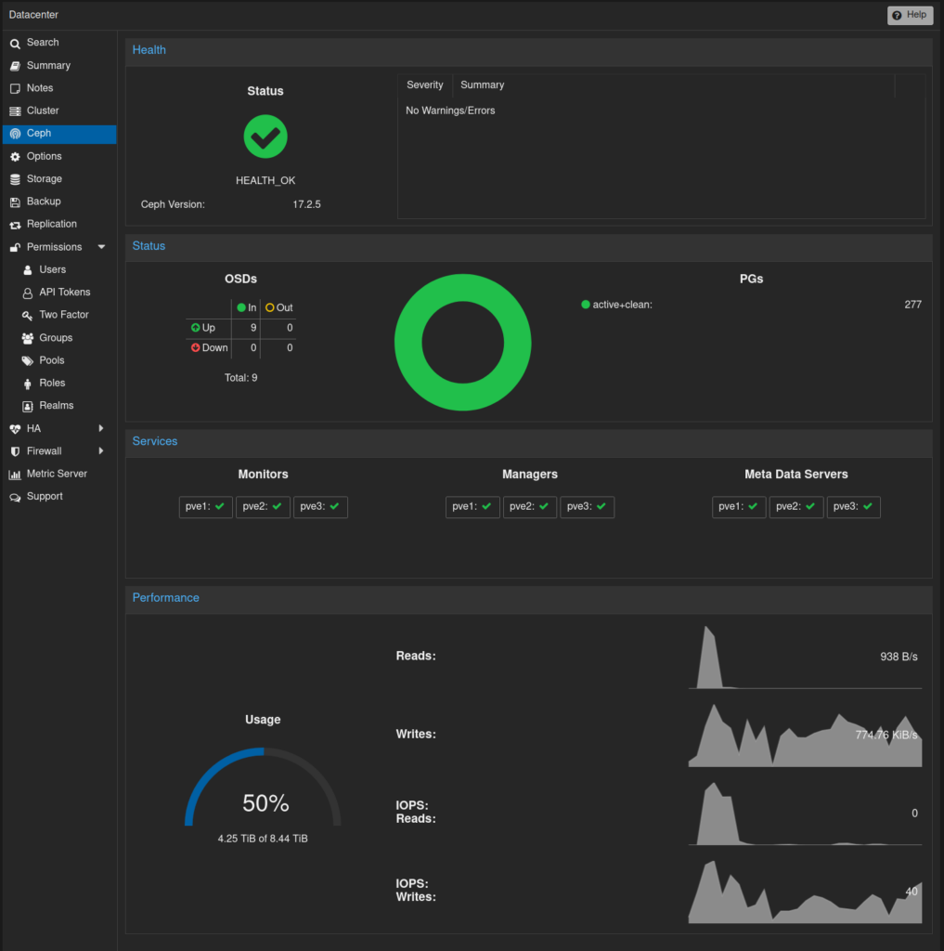This screenshot has height=951, width=944.
Task: Open Metric Server entry
Action: 59,474
